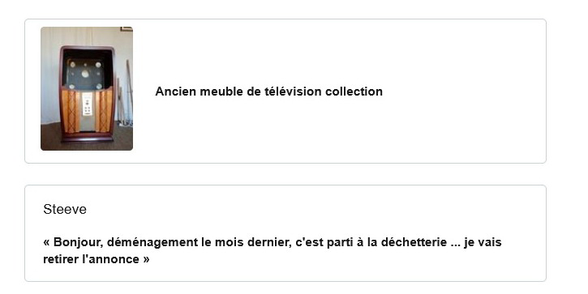This screenshot has width=588, height=294.
Task: Click the white control panel in photo
Action: point(87,104)
